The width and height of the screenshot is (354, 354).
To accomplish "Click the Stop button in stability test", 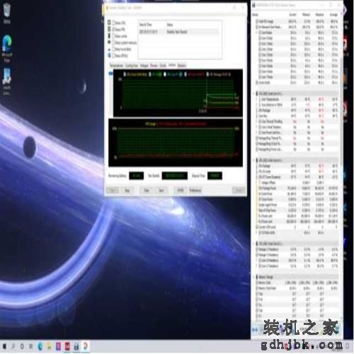I will [127, 190].
